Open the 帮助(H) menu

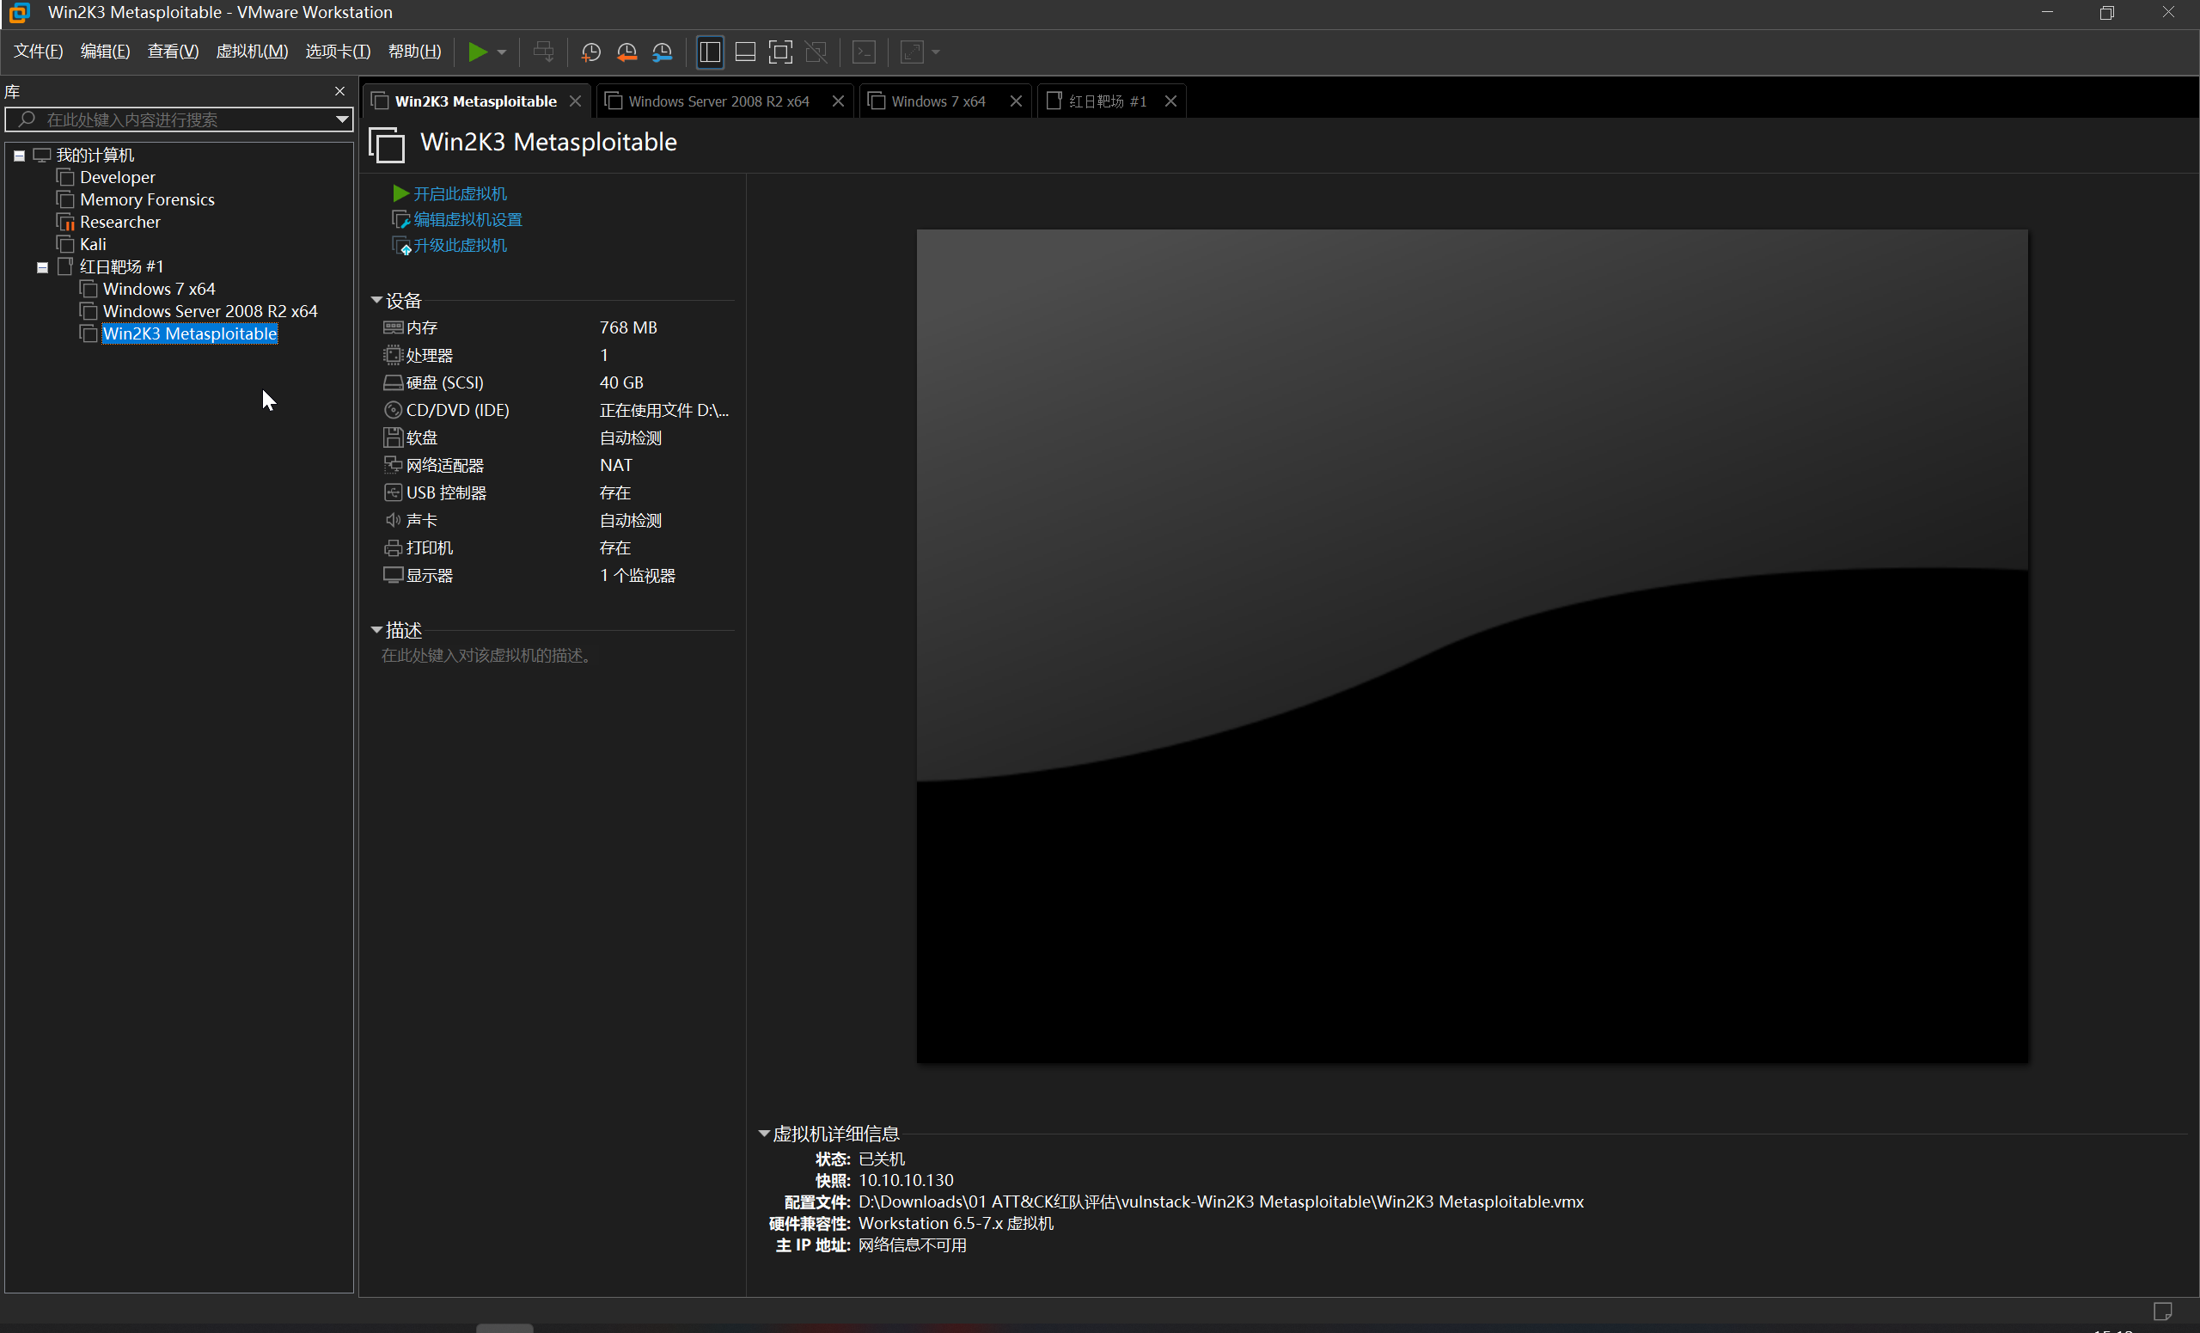414,52
